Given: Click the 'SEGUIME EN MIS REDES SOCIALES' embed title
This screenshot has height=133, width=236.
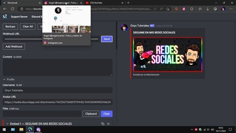Looking at the screenshot, I should click(154, 33).
